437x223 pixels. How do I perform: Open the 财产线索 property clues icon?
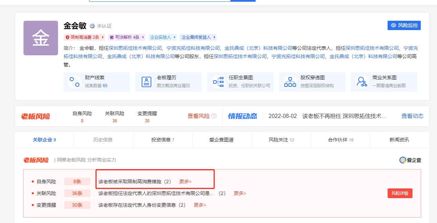(75, 82)
